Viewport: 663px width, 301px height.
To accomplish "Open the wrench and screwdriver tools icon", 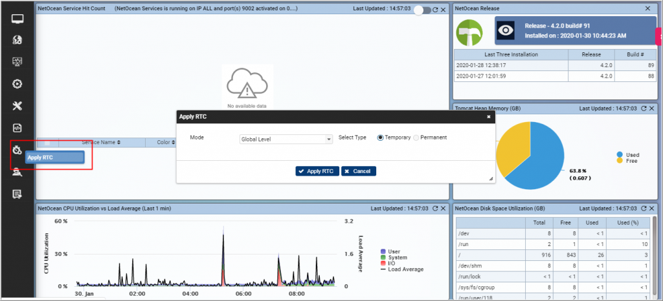I will coord(17,106).
